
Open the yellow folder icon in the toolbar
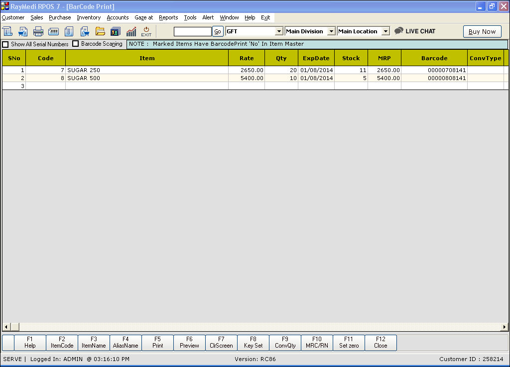100,31
